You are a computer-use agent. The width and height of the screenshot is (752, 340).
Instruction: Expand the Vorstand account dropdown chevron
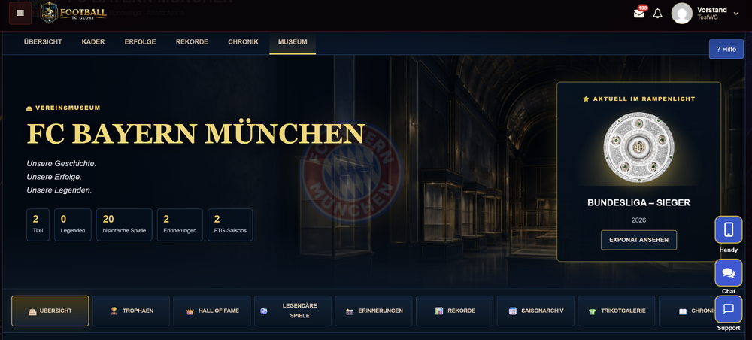tap(736, 14)
